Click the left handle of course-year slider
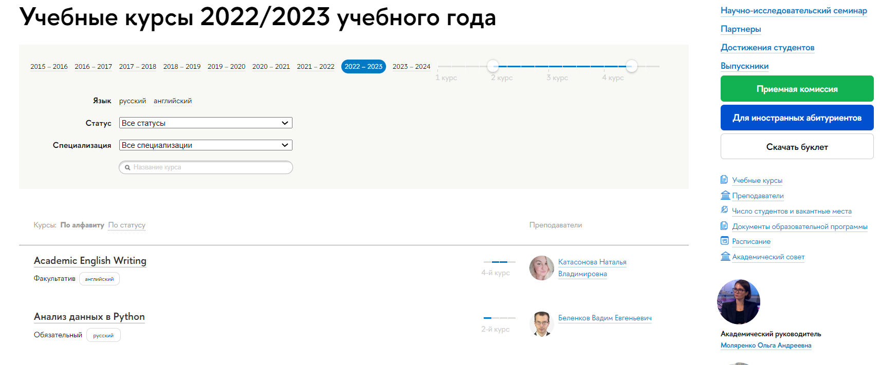This screenshot has height=365, width=880. tap(493, 66)
